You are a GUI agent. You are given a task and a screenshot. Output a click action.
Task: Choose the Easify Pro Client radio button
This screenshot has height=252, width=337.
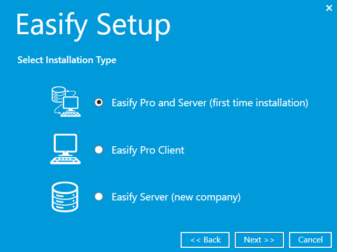[98, 150]
